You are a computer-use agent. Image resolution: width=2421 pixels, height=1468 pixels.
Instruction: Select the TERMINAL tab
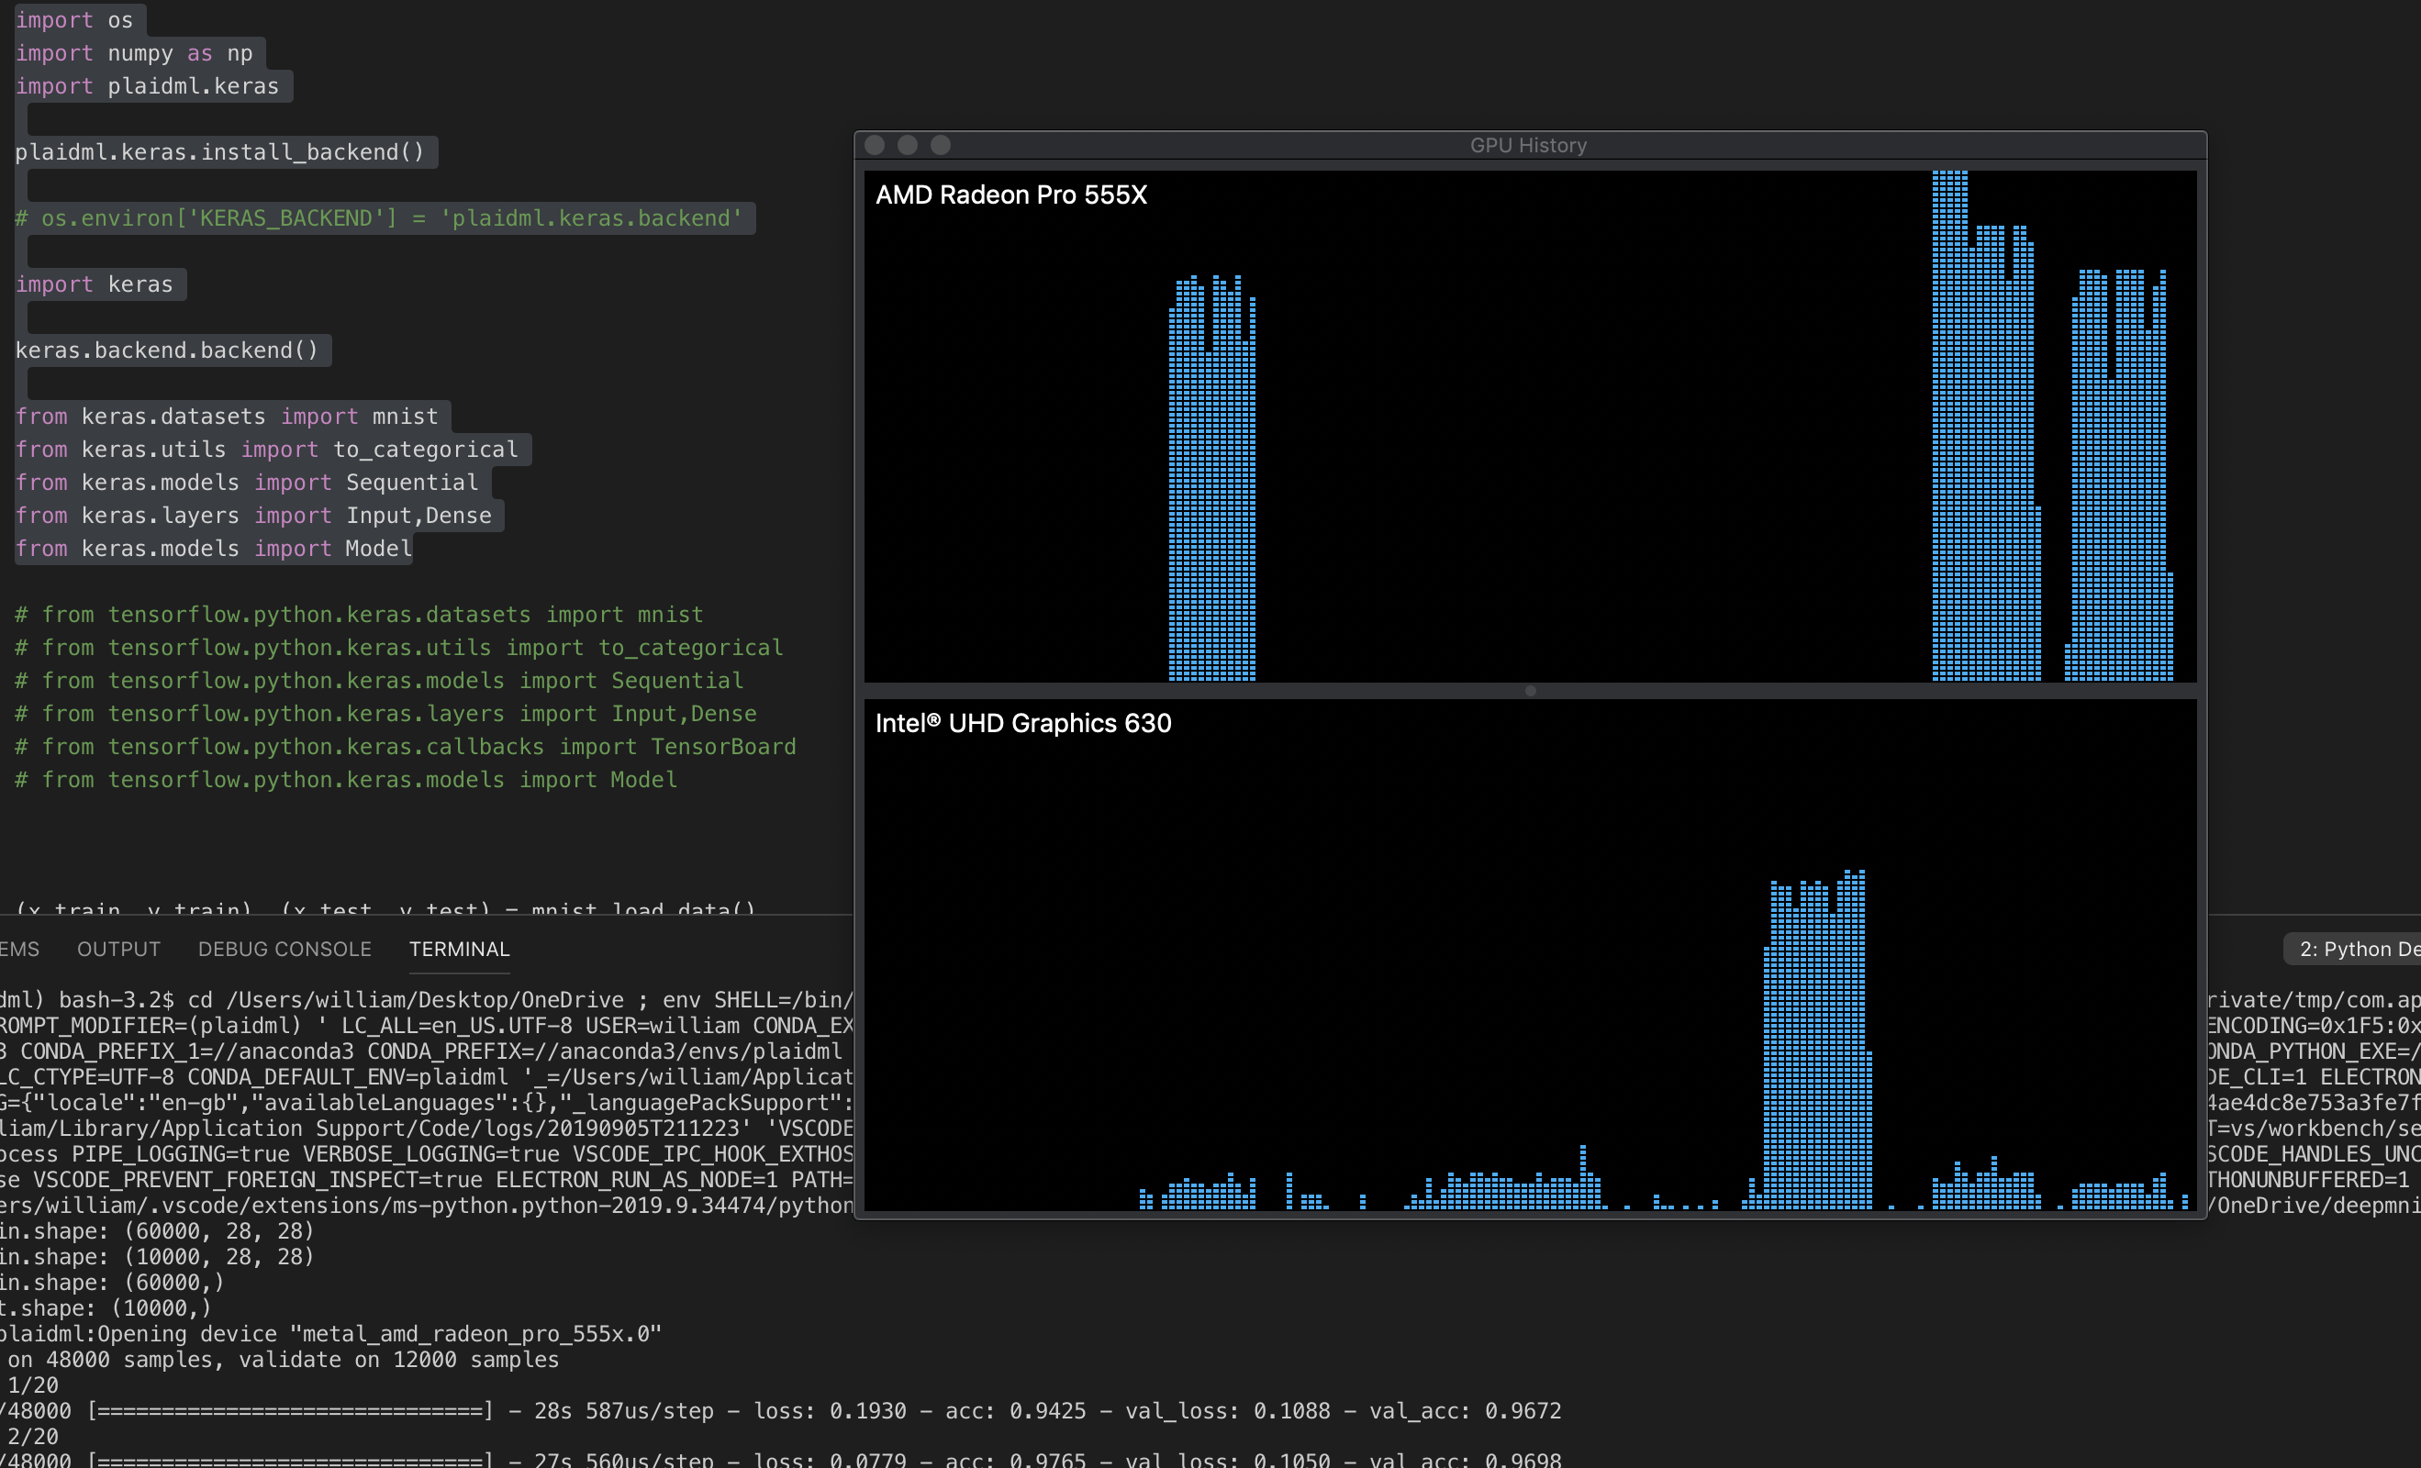pos(459,948)
